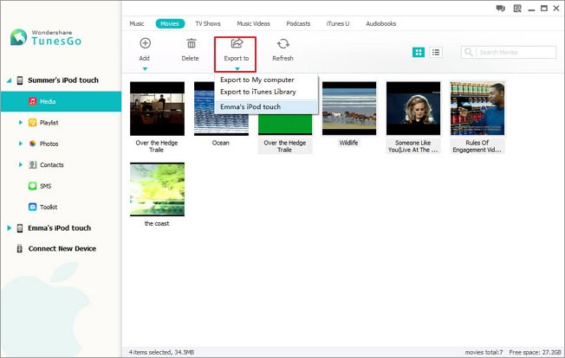Expand the Contacts section

[21, 164]
